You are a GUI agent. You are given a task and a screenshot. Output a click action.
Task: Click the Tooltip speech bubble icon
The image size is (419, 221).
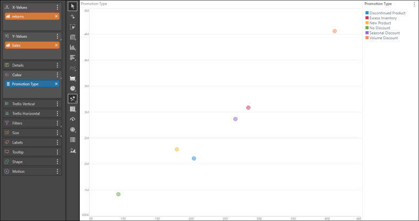tap(7, 152)
